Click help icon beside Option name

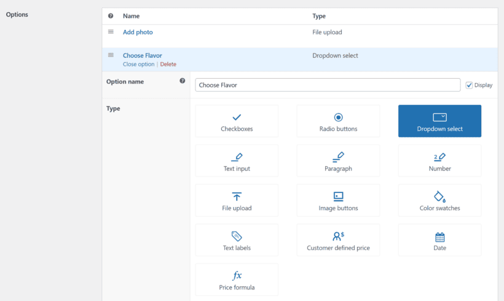click(x=183, y=80)
